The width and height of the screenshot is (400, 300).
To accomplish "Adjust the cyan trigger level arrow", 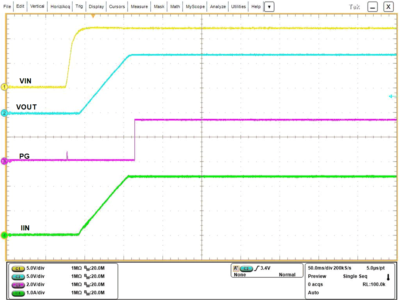I will click(x=391, y=97).
